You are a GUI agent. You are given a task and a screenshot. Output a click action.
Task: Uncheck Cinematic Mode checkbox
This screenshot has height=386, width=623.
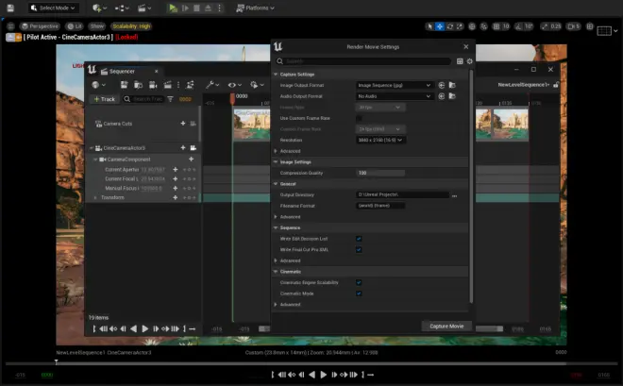359,294
